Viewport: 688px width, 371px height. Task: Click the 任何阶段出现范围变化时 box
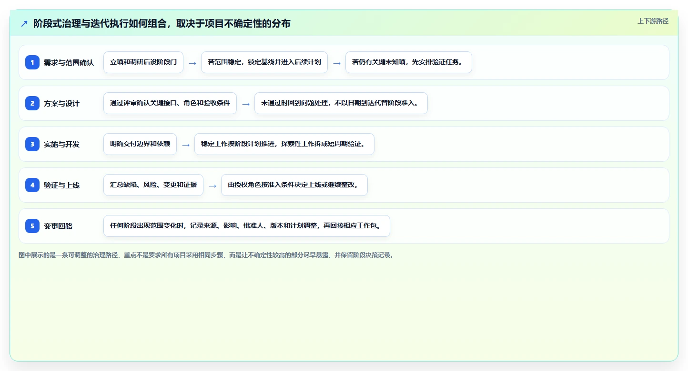(x=247, y=226)
